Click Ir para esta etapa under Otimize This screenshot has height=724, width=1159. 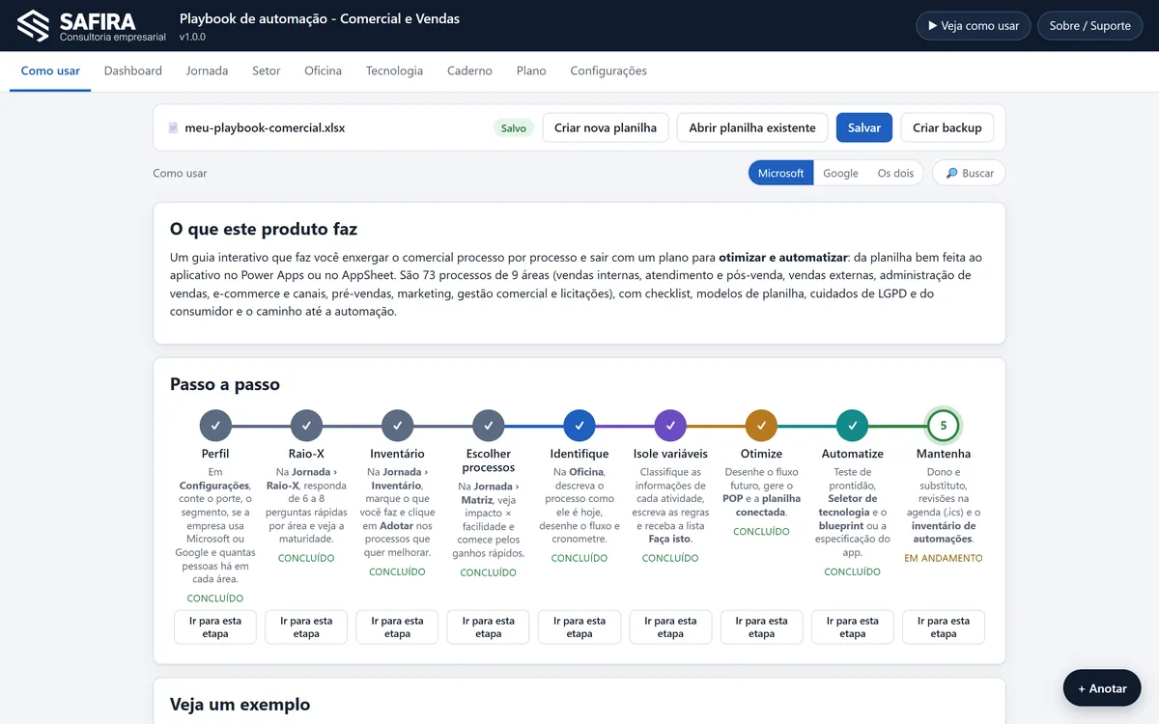tap(761, 627)
